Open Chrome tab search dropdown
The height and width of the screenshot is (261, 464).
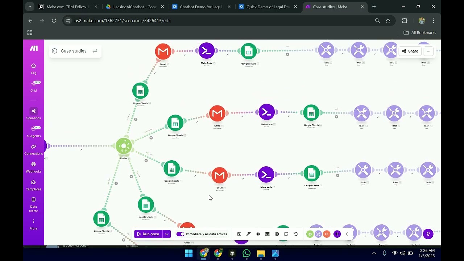(30, 7)
